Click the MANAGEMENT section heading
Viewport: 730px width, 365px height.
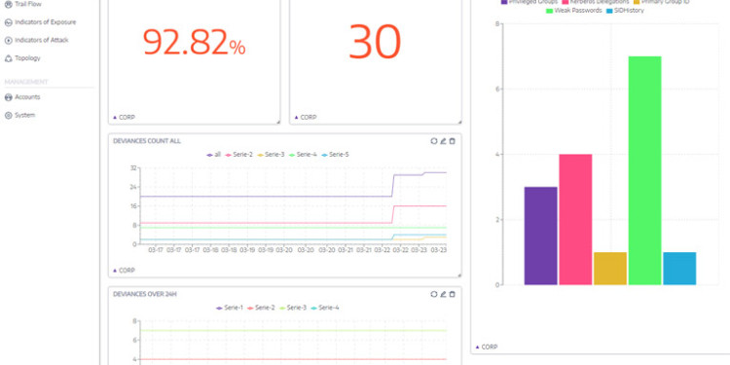[x=26, y=82]
